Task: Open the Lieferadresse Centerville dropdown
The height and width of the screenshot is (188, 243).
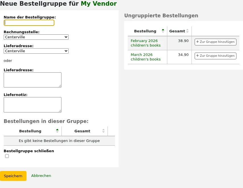Action: pos(36,51)
